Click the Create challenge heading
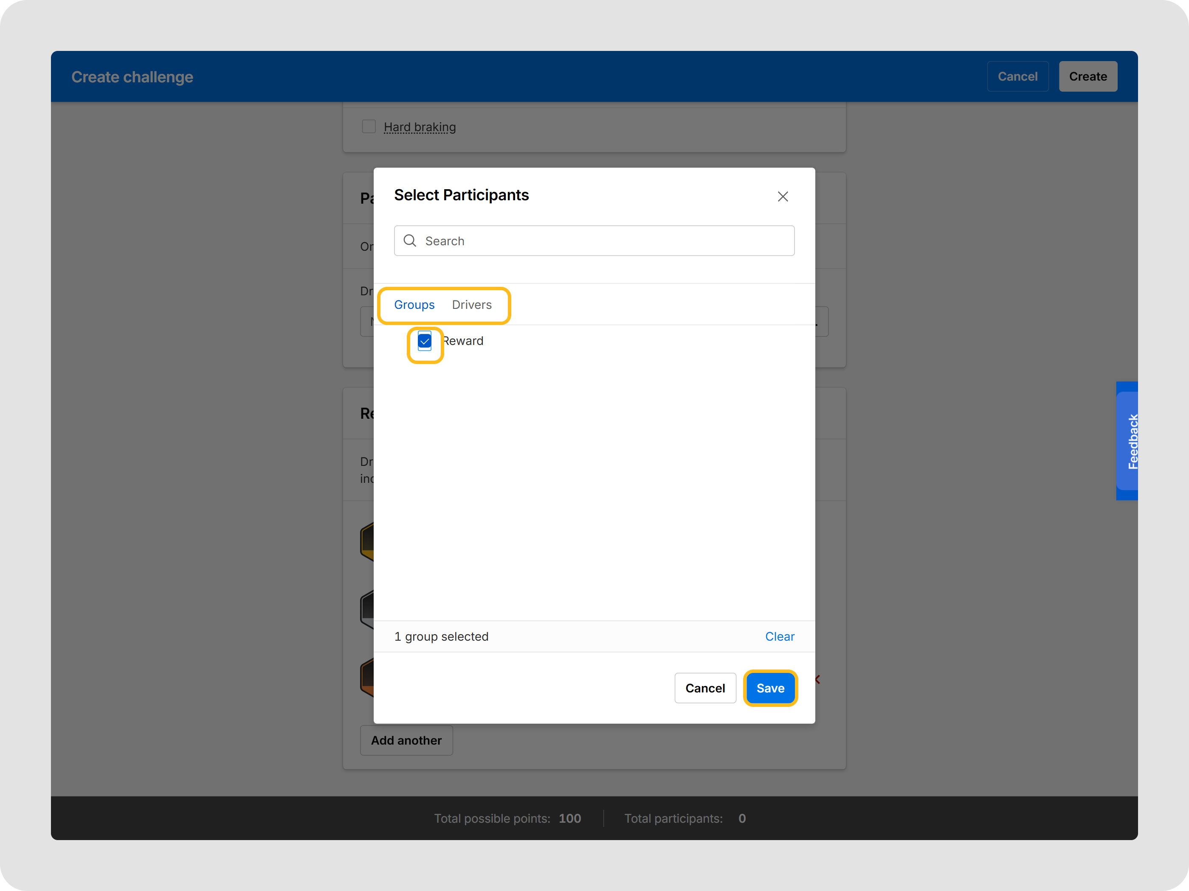This screenshot has height=891, width=1189. (132, 77)
